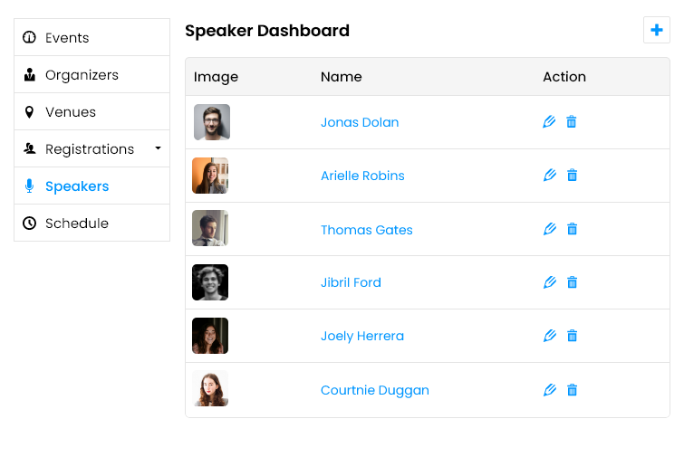The width and height of the screenshot is (684, 457).
Task: Delete Courtnie Duggan with trash icon
Action: 572,389
